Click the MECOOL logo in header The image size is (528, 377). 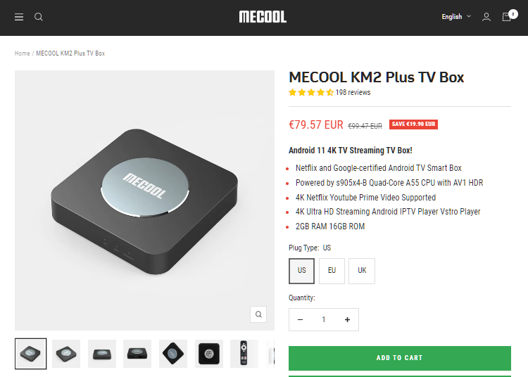(263, 17)
